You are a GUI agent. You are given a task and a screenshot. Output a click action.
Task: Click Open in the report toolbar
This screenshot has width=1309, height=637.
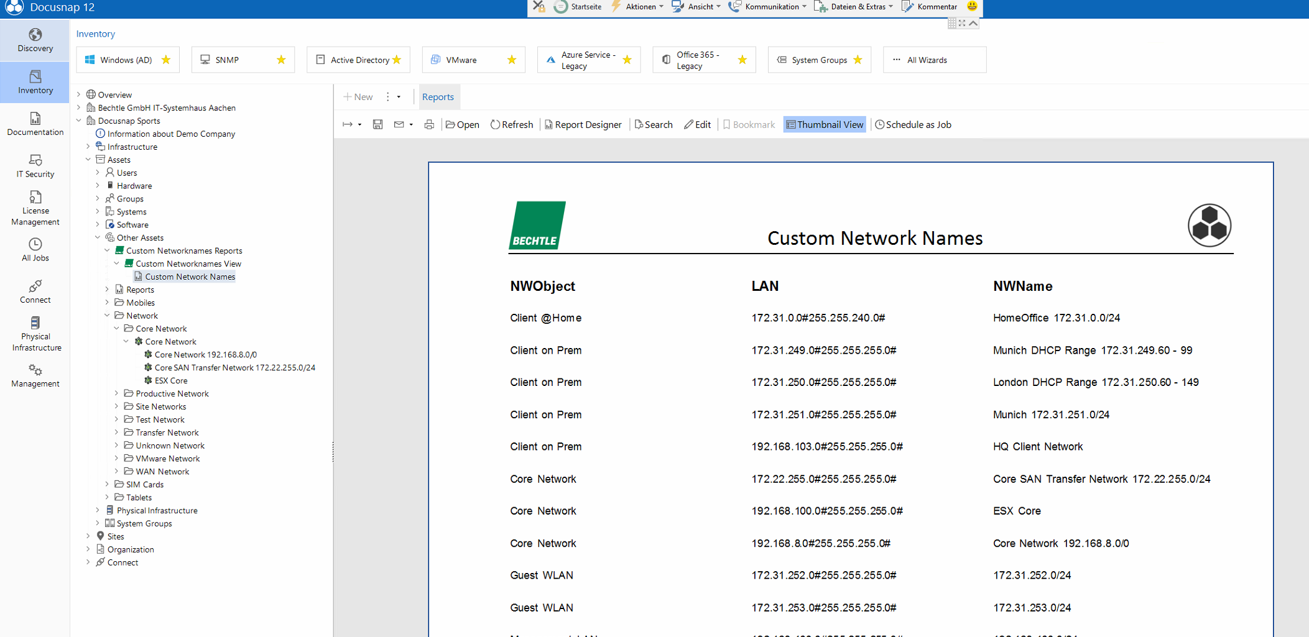(463, 124)
